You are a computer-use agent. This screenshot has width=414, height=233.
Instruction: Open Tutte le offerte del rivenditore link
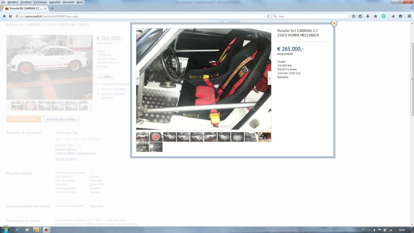point(76,153)
